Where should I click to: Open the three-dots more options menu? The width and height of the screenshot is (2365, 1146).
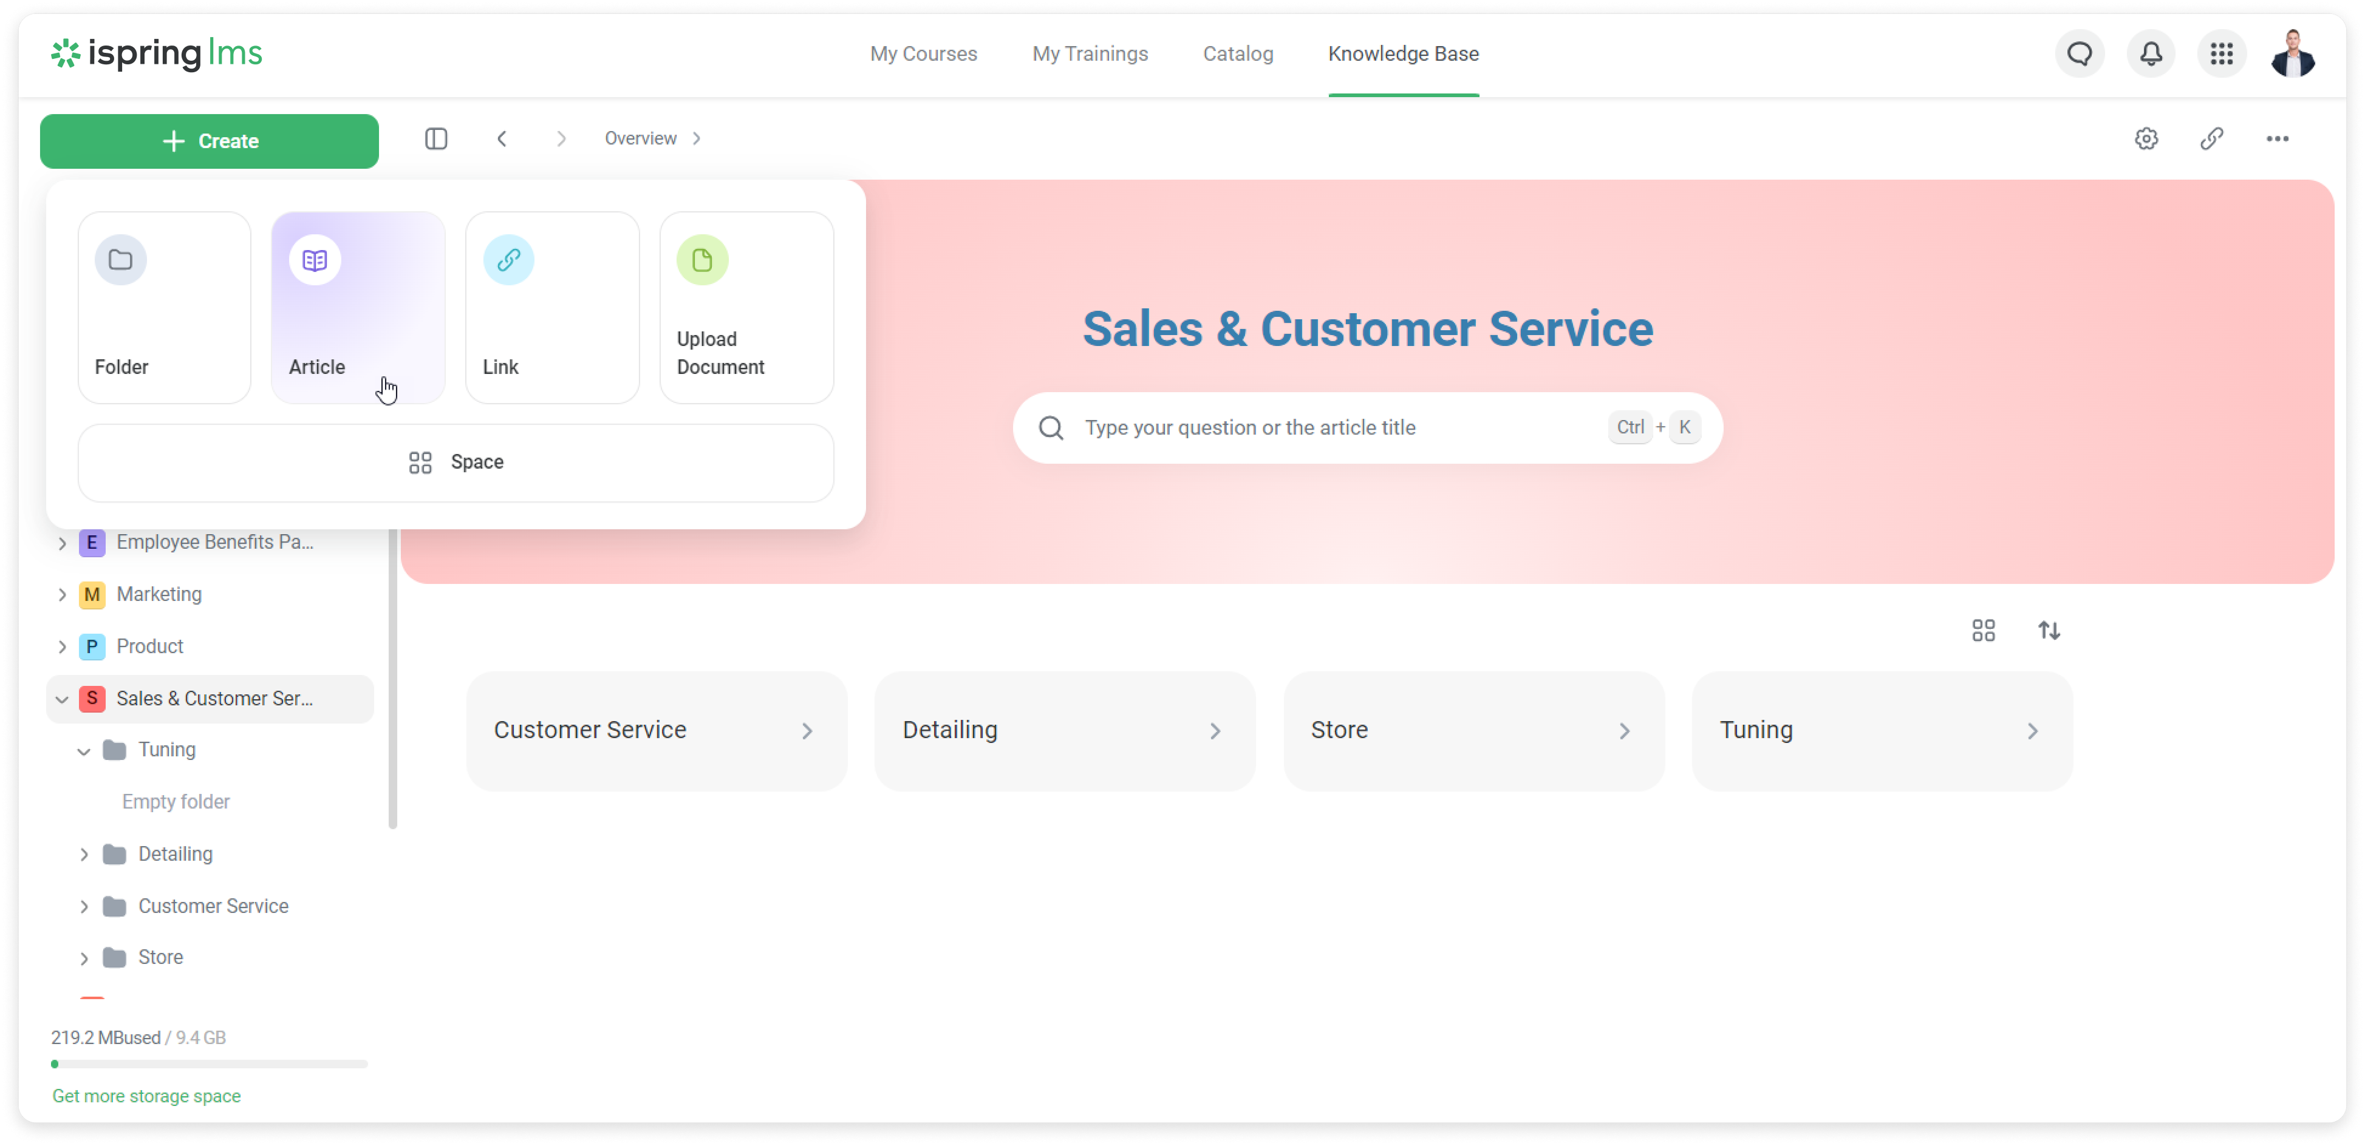tap(2277, 138)
